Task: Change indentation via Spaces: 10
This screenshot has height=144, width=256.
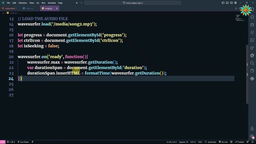Action: click(x=184, y=142)
